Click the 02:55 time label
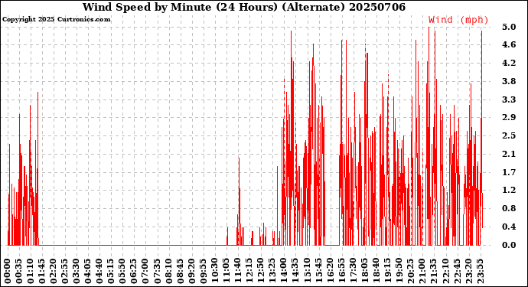Viewport: 528px width, 287px height. tap(65, 272)
